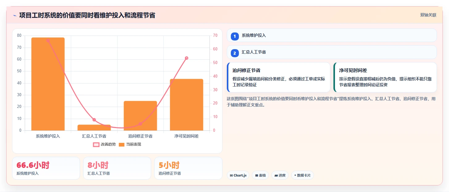This screenshot has width=449, height=192.
Task: Click the number 1 badge for 系统维护投入
Action: [235, 36]
